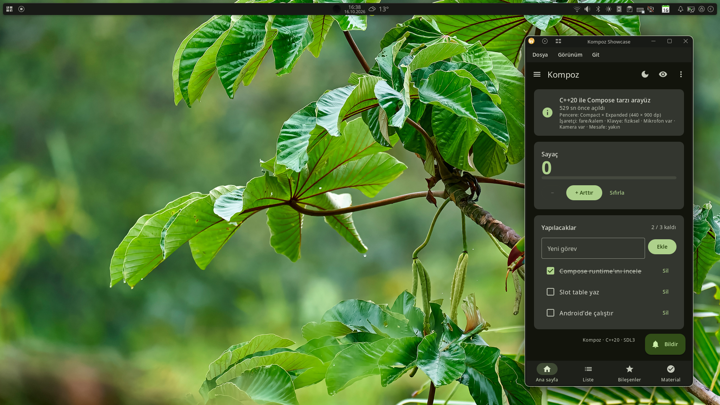Open the application launcher in top panel

click(x=9, y=9)
